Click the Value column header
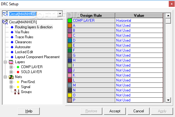The height and width of the screenshot is (117, 175). click(139, 16)
